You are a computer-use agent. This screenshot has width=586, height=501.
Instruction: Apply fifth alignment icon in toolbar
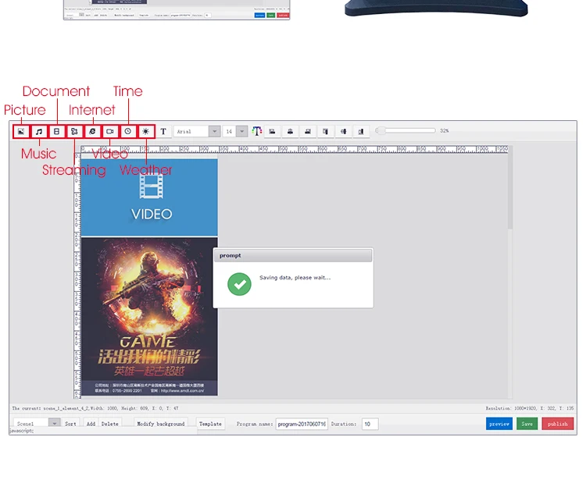(x=344, y=131)
